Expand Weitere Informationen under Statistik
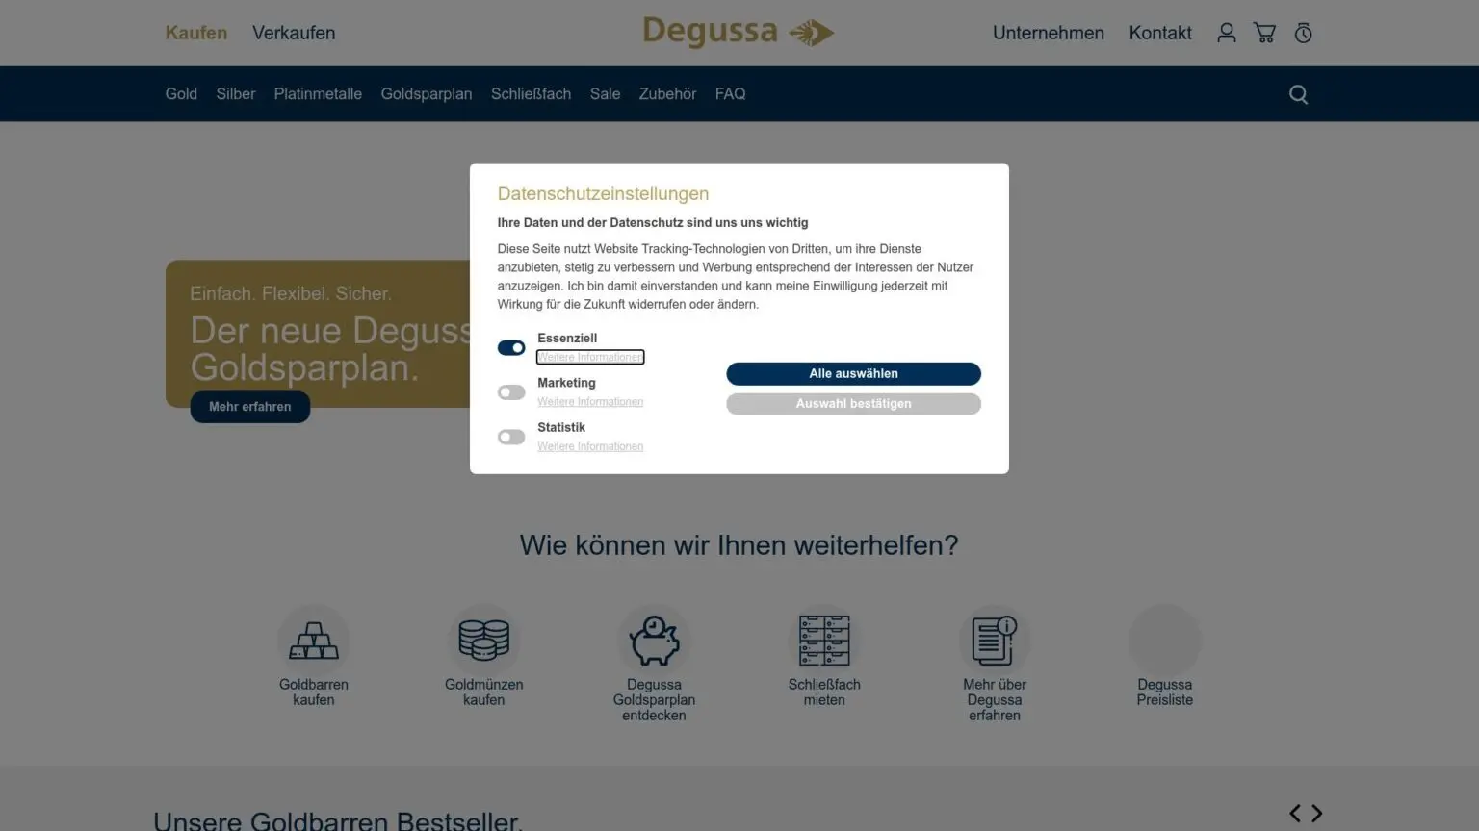 point(590,446)
